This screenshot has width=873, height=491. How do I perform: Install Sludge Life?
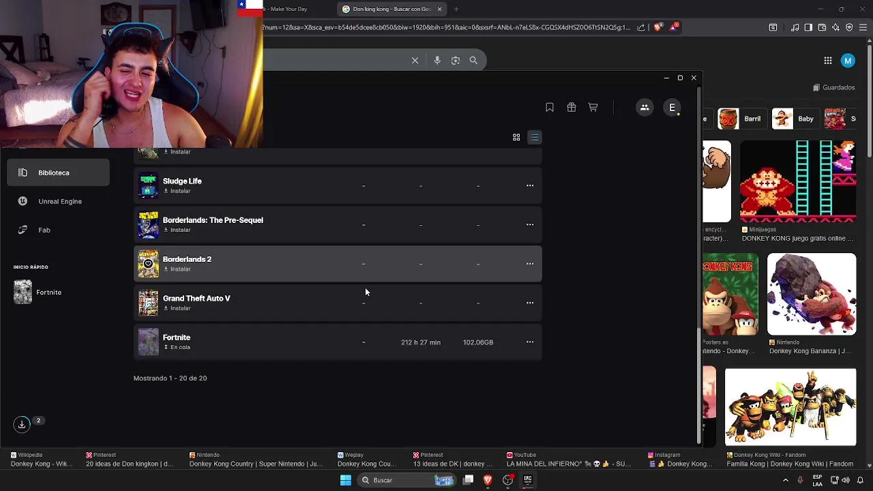177,191
